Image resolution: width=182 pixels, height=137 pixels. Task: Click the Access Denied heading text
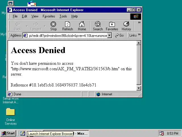(x=38, y=50)
